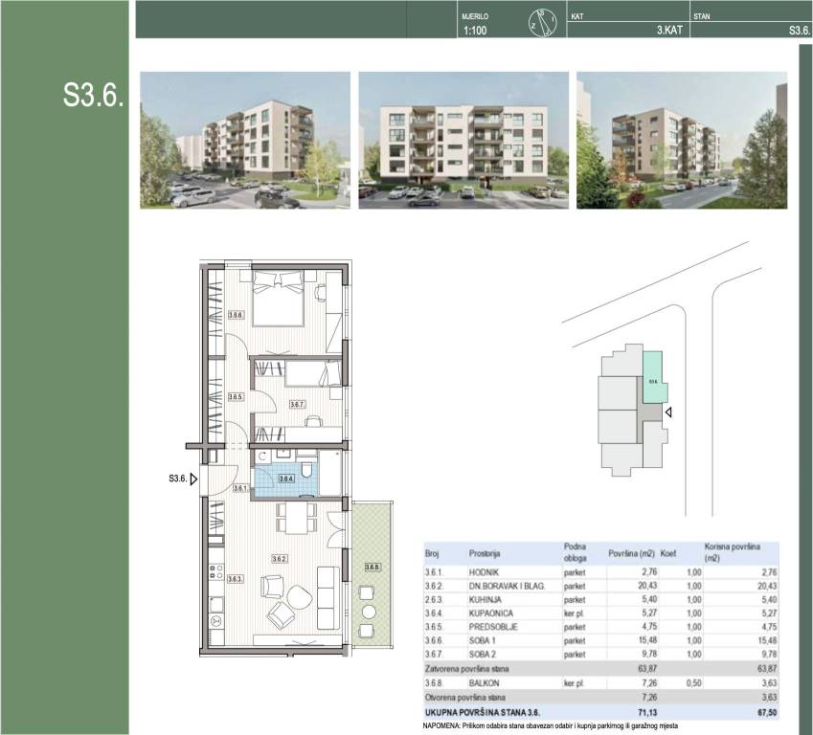Click the S3.6. entrance arrow on floor plan

point(194,479)
